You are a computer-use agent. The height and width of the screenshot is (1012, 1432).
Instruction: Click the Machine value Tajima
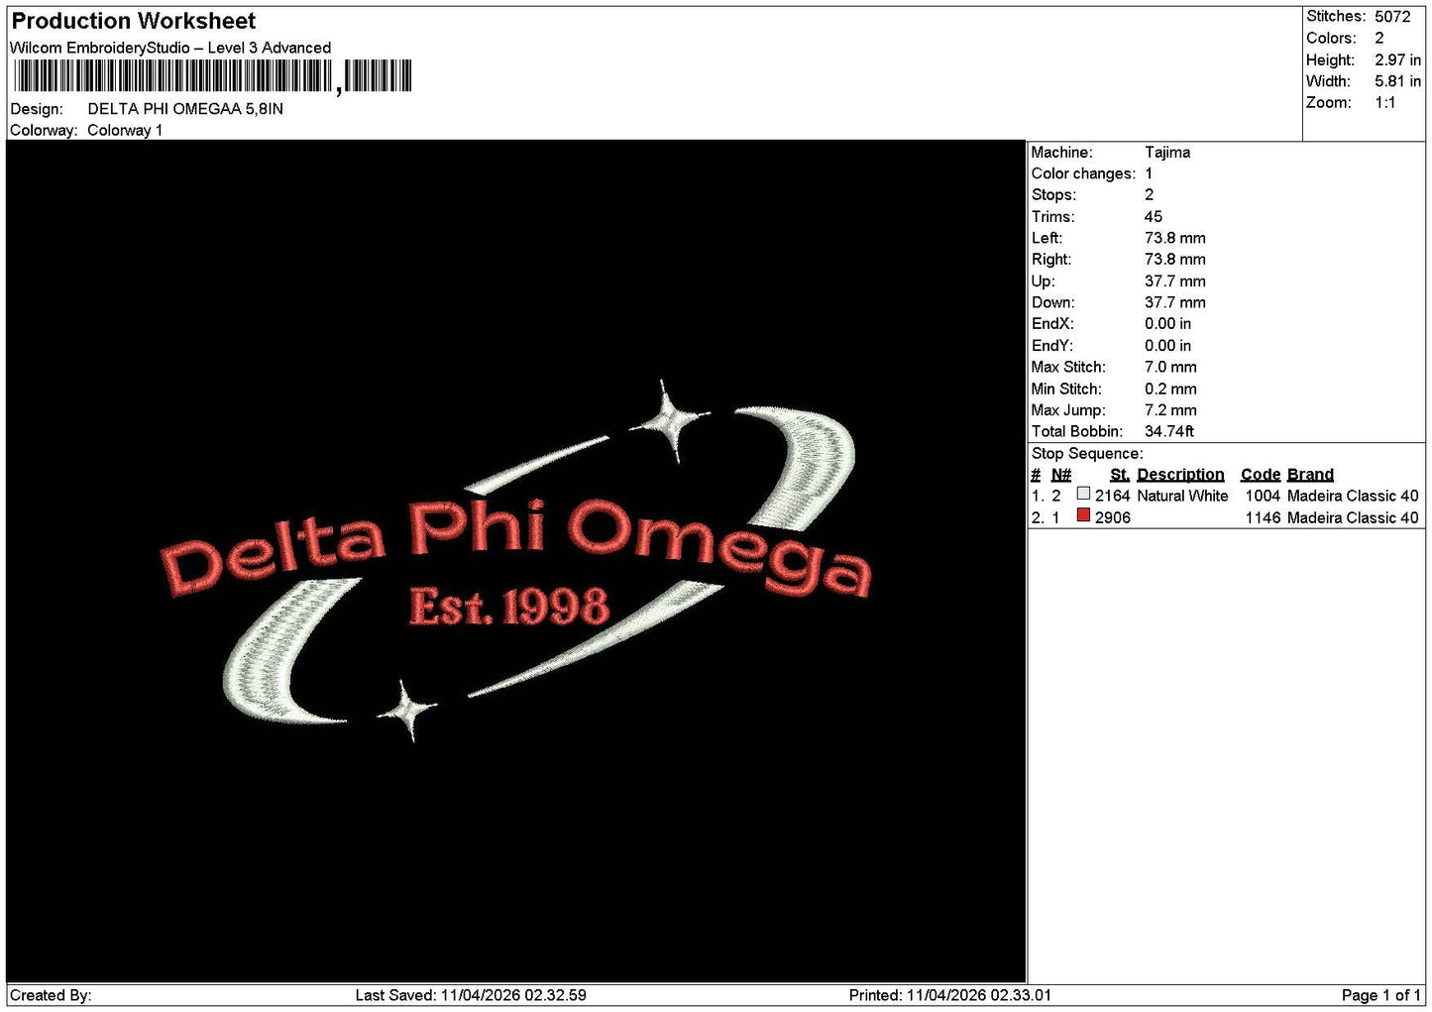pyautogui.click(x=1167, y=153)
